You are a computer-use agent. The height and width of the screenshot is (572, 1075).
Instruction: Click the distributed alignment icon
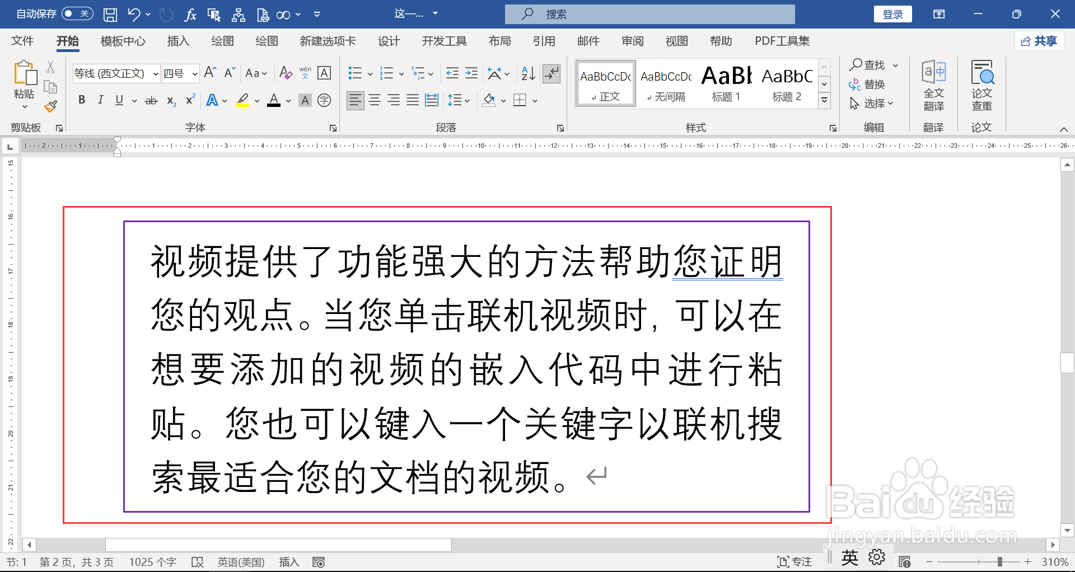coord(432,100)
